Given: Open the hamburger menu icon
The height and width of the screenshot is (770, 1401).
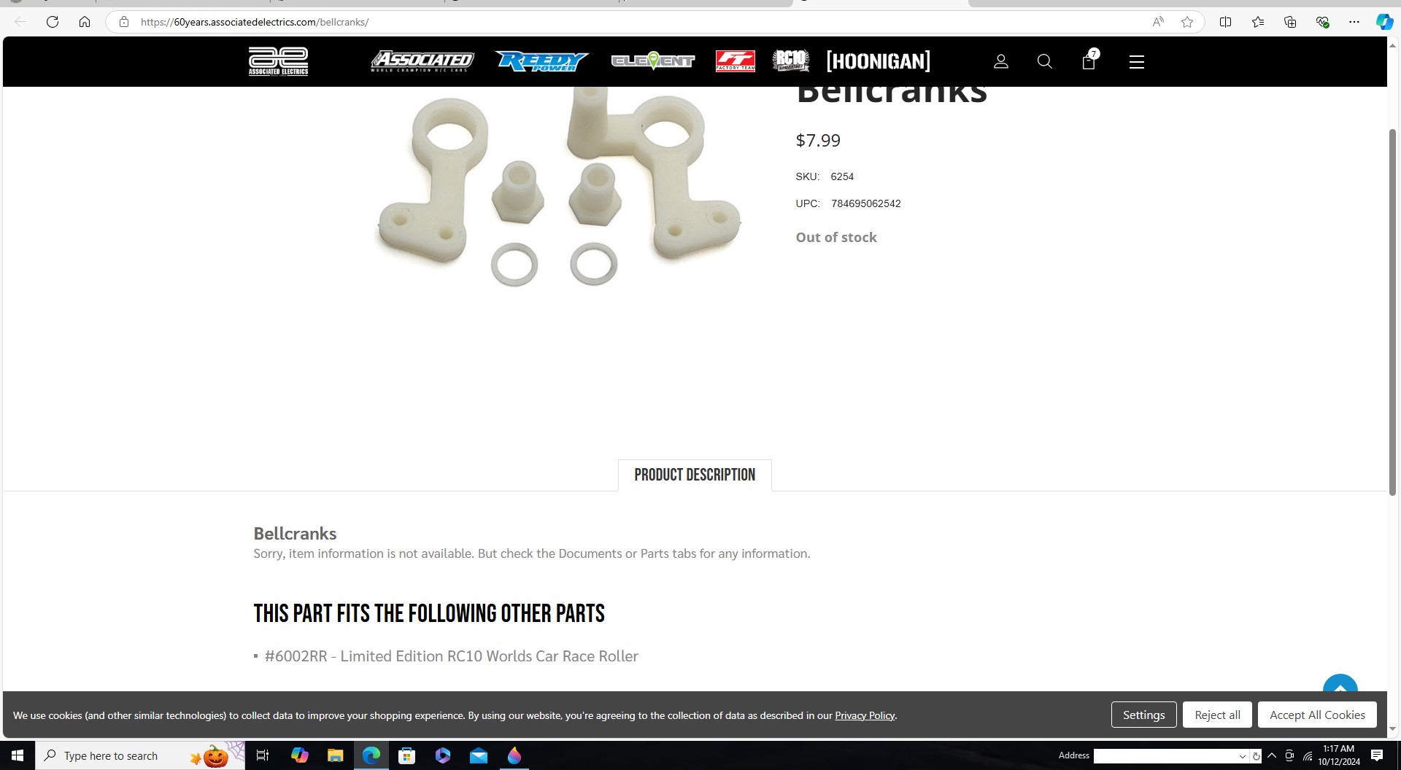Looking at the screenshot, I should point(1137,62).
